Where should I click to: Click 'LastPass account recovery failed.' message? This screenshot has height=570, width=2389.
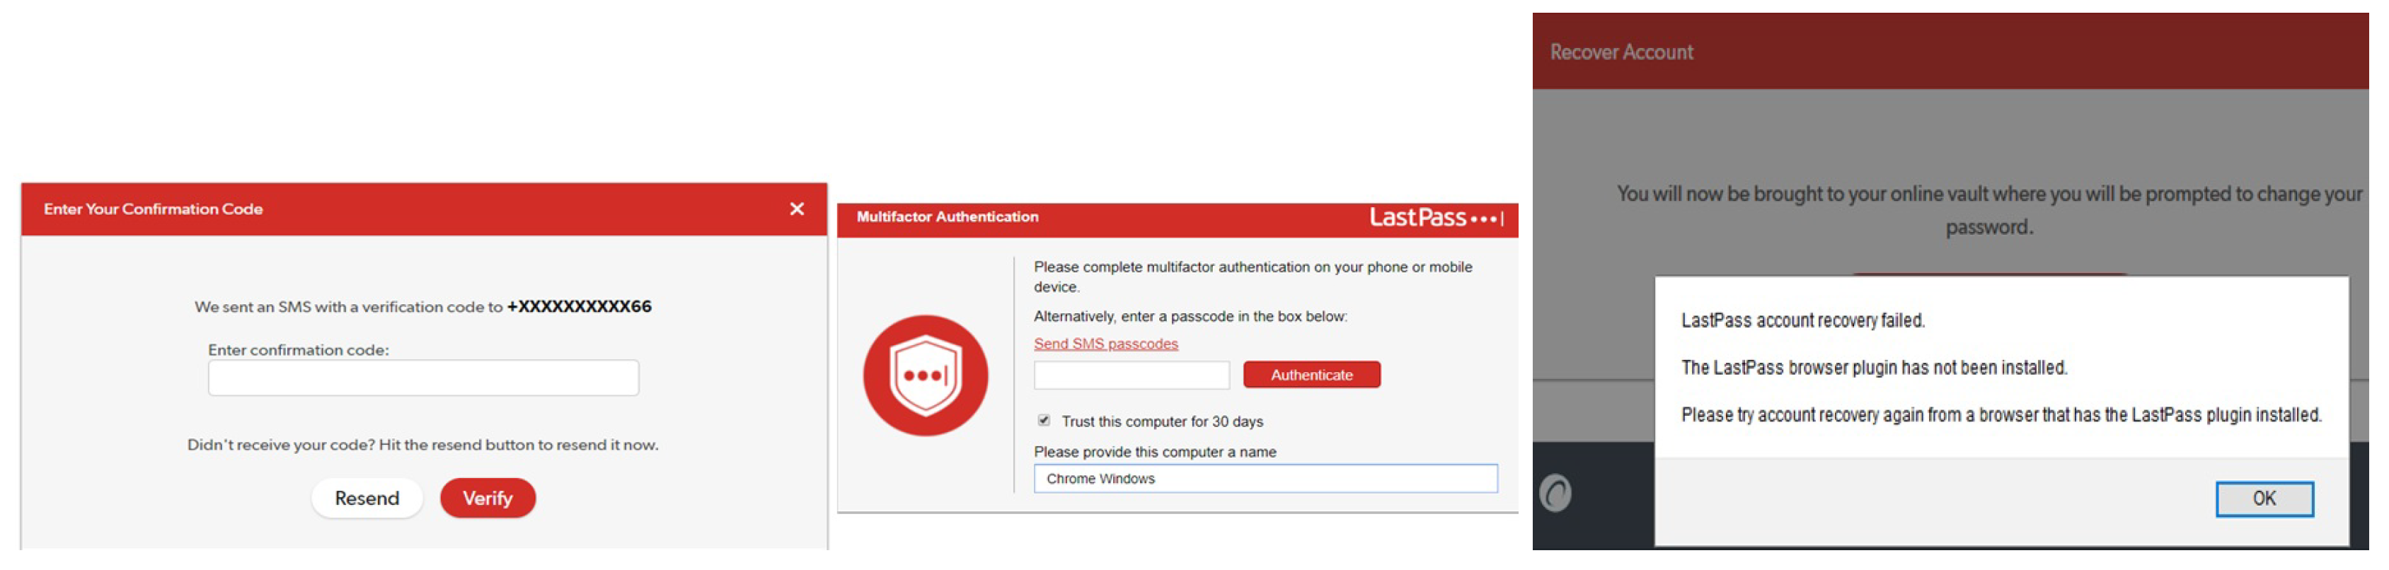[x=1803, y=320]
